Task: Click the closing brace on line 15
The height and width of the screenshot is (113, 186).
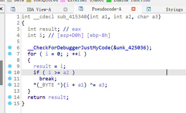Action: (x=23, y=104)
